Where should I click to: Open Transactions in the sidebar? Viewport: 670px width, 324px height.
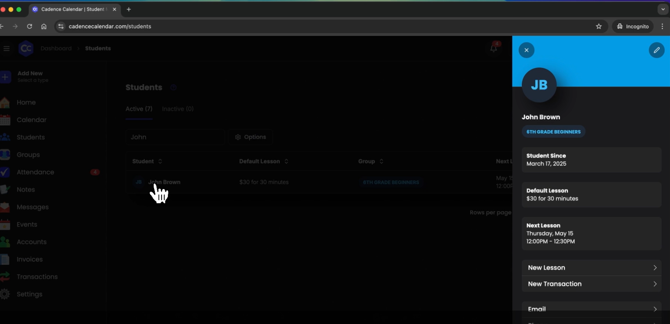pos(37,277)
